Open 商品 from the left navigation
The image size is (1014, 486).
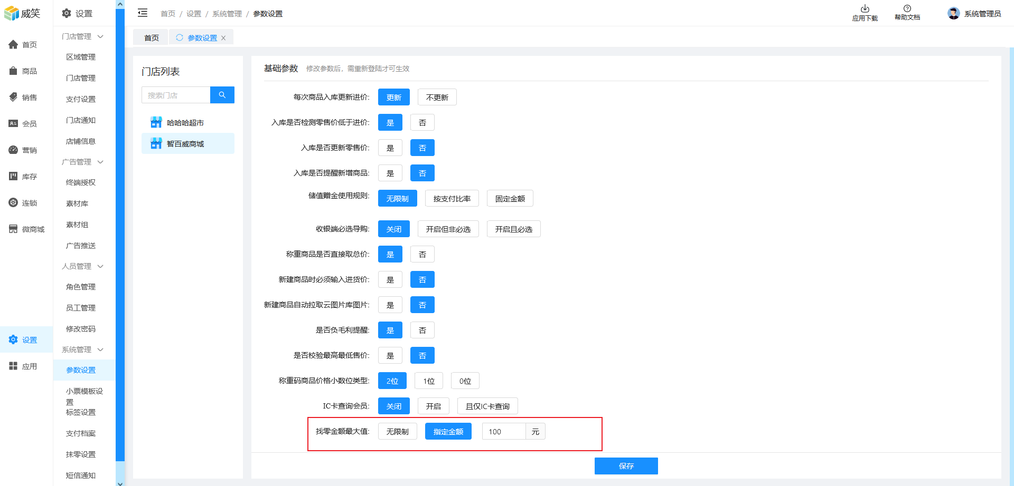tap(24, 71)
